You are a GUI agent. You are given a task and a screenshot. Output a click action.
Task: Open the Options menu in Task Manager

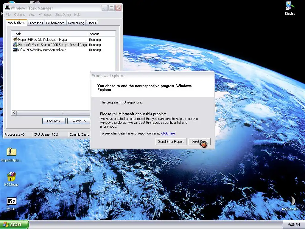tap(20, 15)
